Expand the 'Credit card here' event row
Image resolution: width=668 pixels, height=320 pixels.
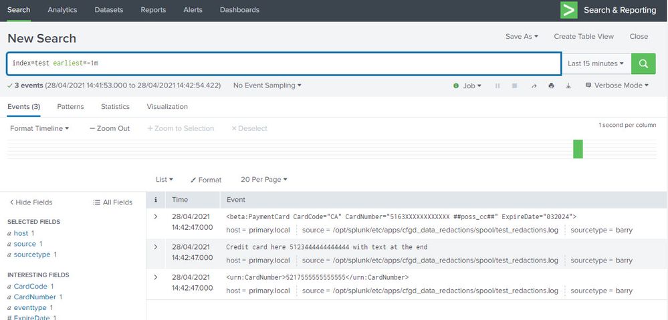[x=156, y=247]
